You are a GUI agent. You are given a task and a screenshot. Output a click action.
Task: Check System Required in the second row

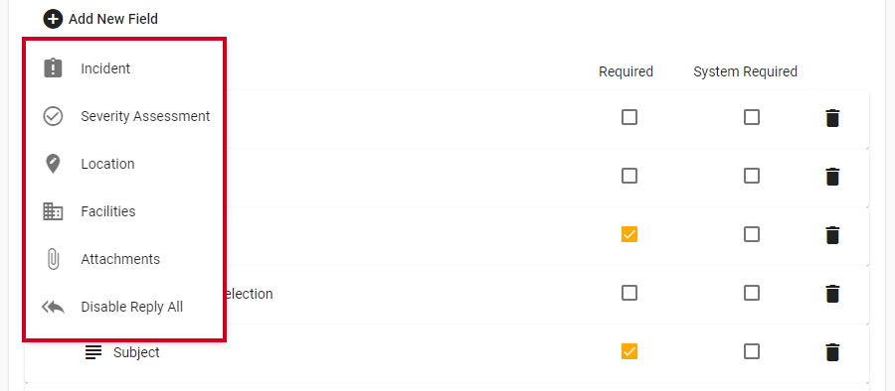pos(752,176)
